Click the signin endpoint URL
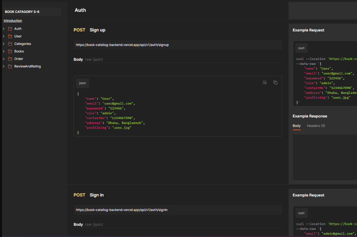Viewport: 357px width, 237px height. tap(121, 210)
